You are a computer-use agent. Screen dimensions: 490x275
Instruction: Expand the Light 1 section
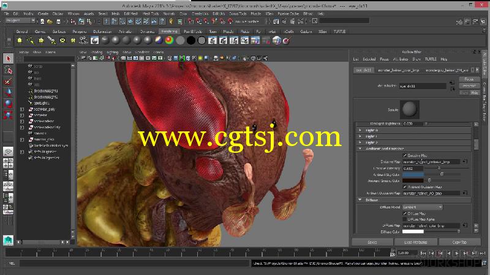click(x=360, y=136)
